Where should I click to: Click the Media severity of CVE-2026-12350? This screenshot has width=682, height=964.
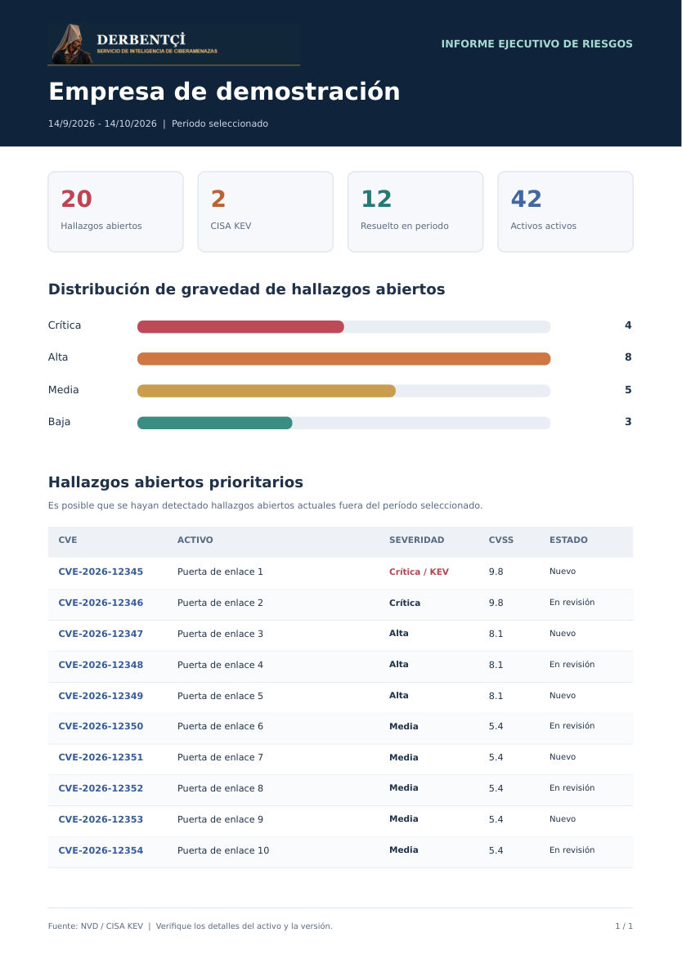[403, 726]
